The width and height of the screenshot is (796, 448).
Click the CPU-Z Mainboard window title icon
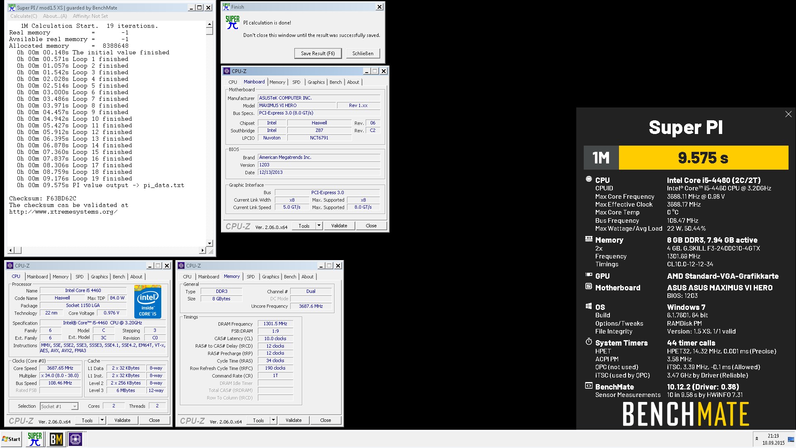tap(227, 71)
